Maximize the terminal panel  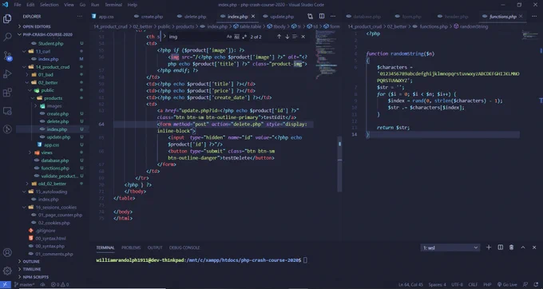tap(523, 247)
